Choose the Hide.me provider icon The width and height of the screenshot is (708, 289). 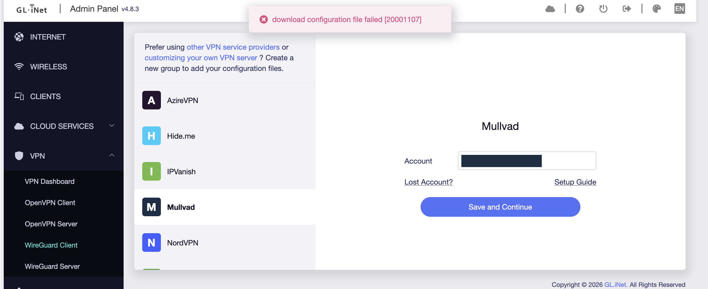(152, 136)
